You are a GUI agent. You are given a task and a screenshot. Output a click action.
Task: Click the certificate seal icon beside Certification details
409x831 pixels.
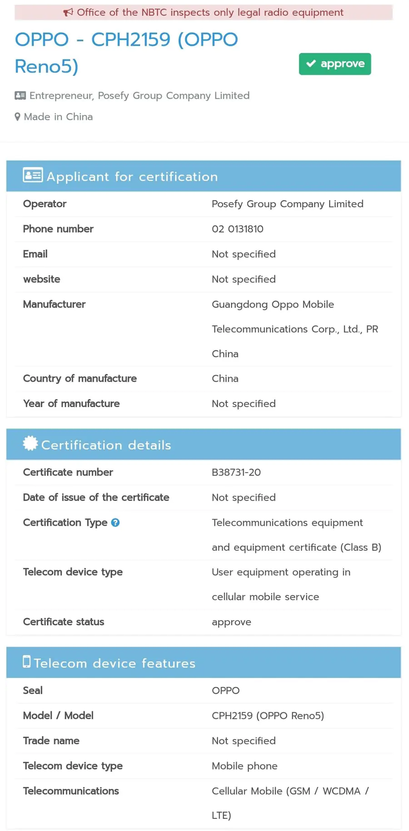click(30, 443)
